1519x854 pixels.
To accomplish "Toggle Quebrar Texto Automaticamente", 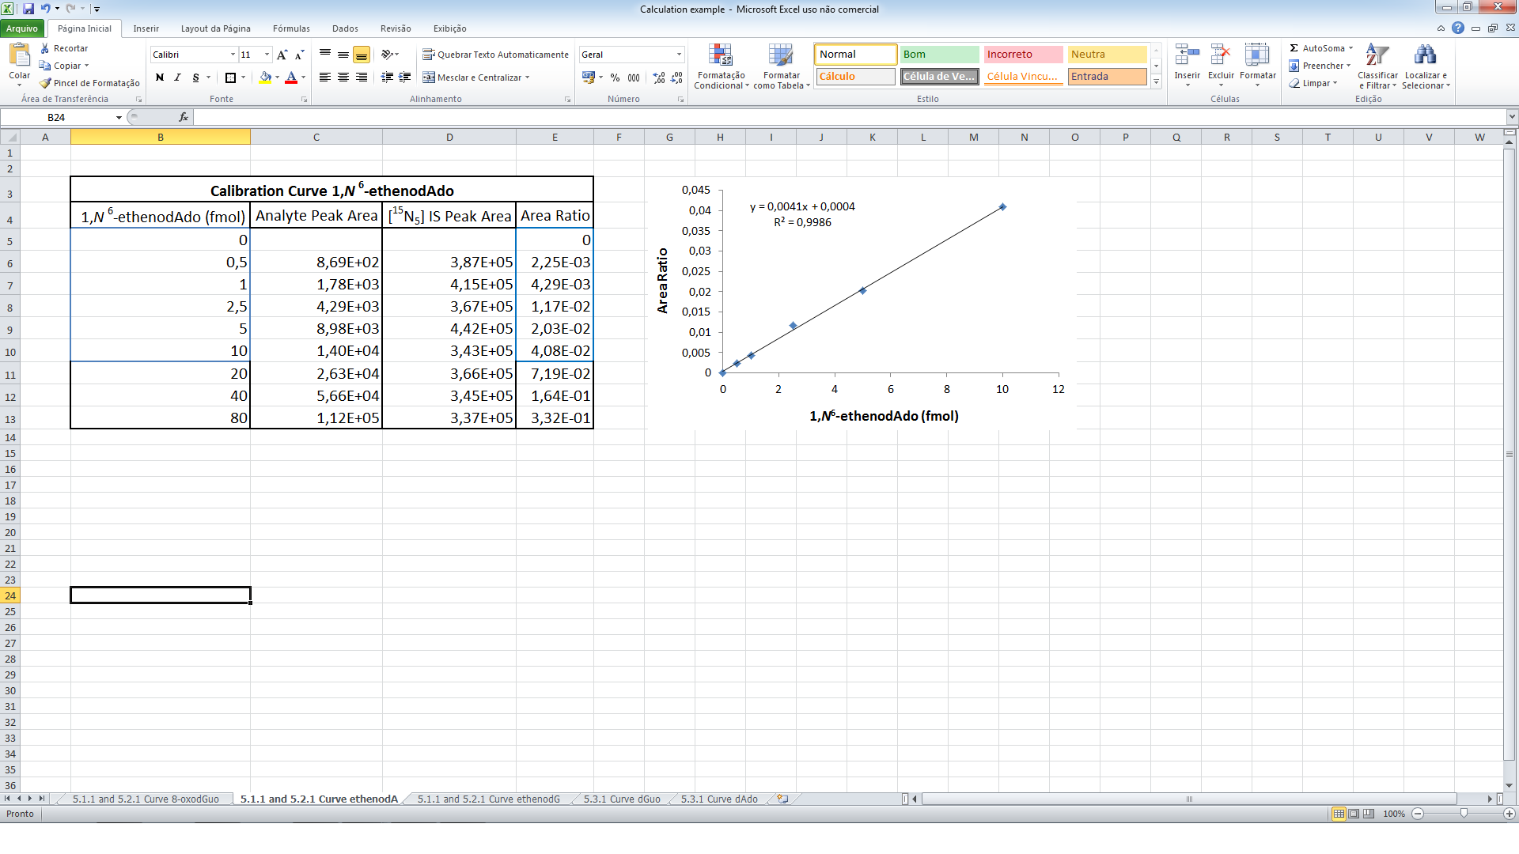I will 495,55.
